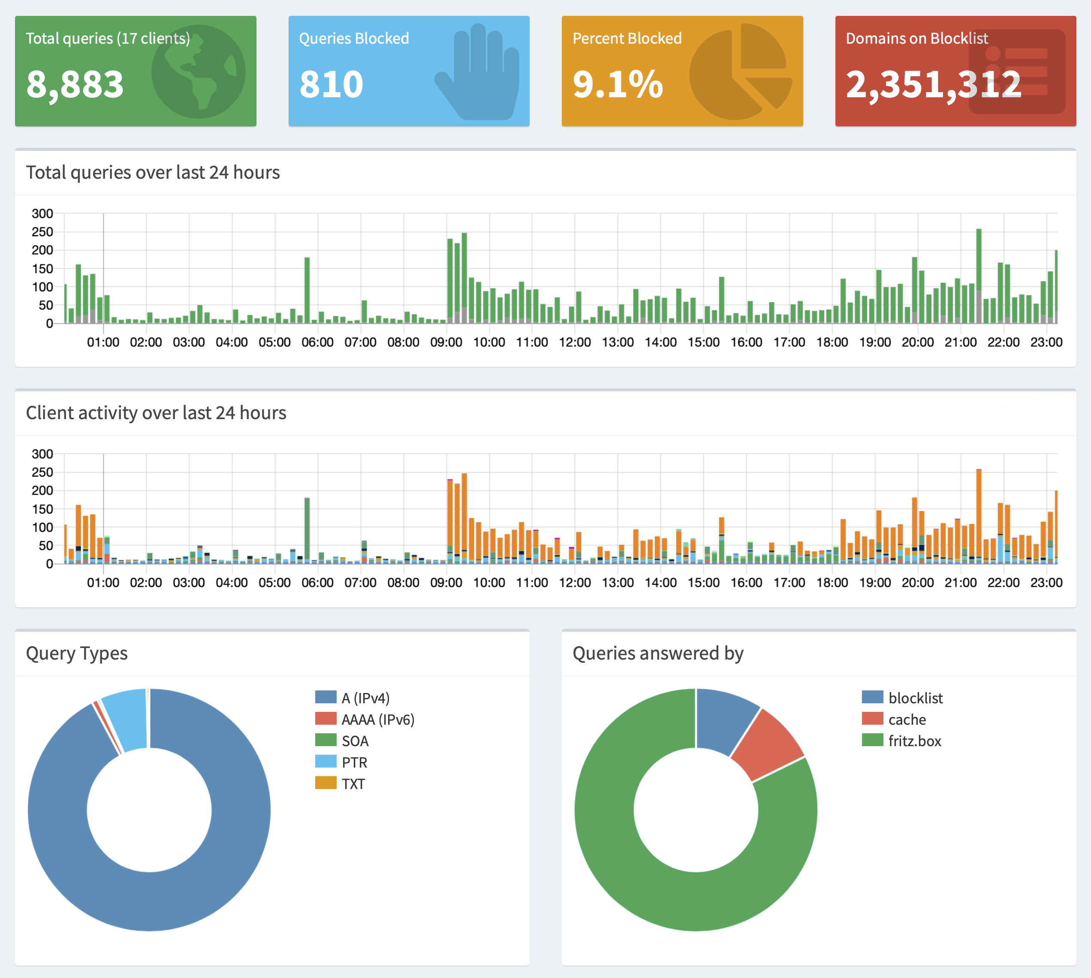The height and width of the screenshot is (978, 1091).
Task: Click the 810 queries blocked value
Action: coord(331,84)
